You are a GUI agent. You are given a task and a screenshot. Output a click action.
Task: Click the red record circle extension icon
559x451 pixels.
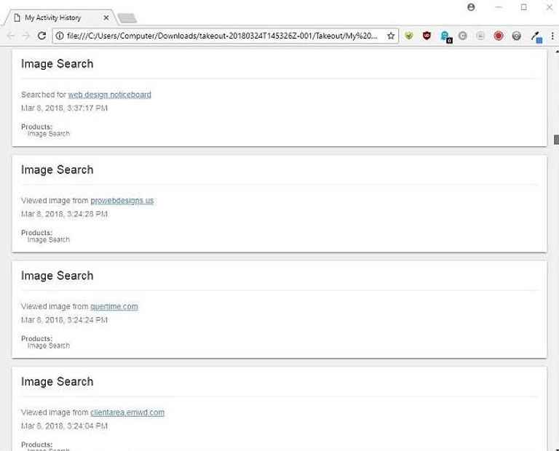(x=499, y=36)
